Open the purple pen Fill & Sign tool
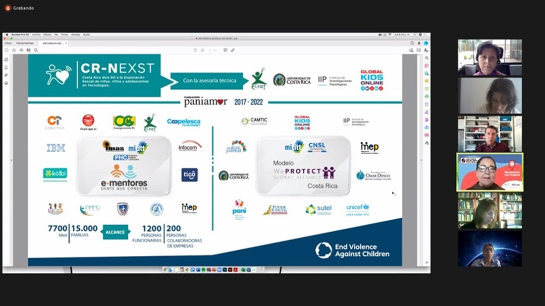The height and width of the screenshot is (306, 545). pyautogui.click(x=427, y=112)
